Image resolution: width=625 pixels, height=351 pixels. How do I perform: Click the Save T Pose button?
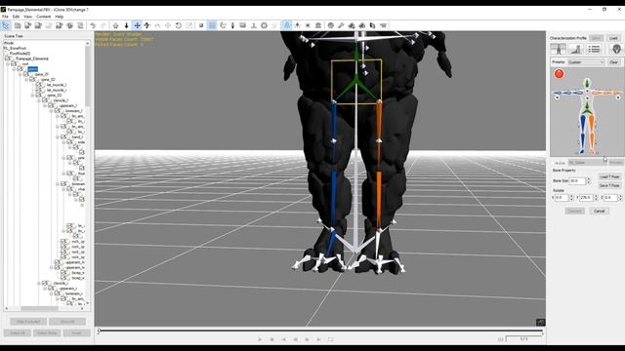[x=609, y=185]
